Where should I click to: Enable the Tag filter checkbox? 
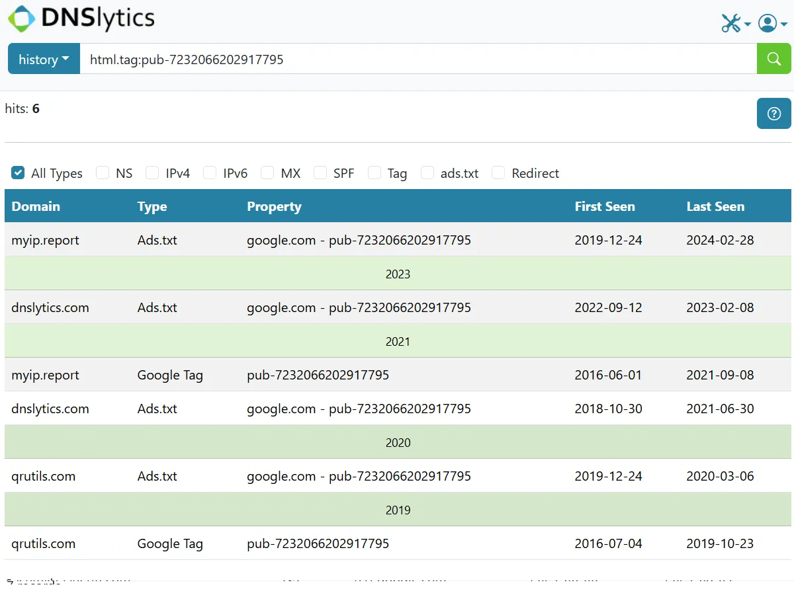coord(375,173)
